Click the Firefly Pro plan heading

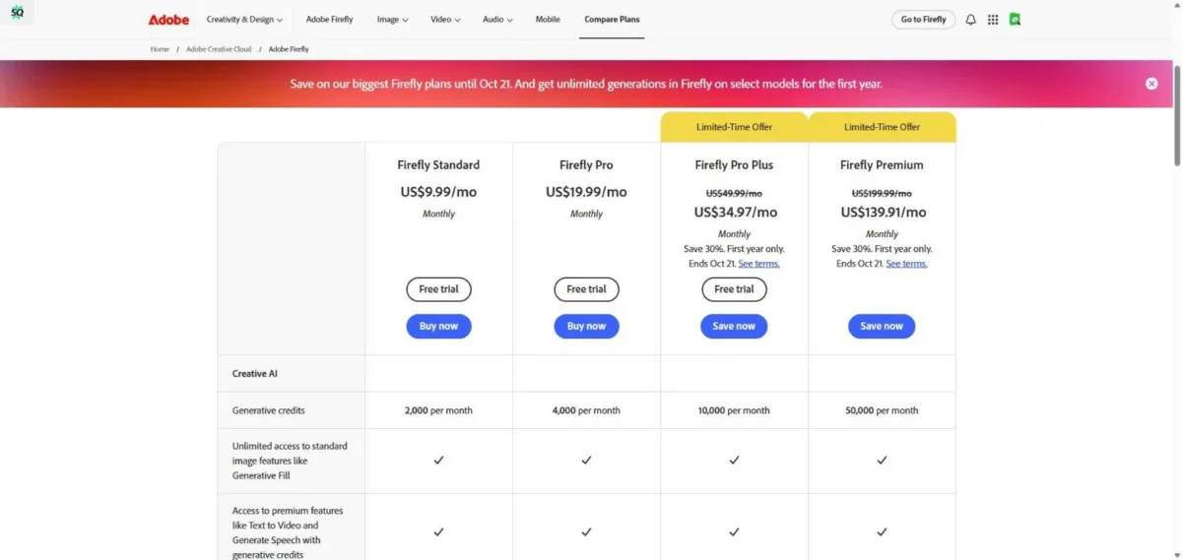(586, 165)
